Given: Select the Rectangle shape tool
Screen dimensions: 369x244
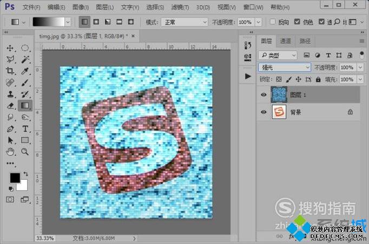Looking at the screenshot, I should pyautogui.click(x=25, y=140).
